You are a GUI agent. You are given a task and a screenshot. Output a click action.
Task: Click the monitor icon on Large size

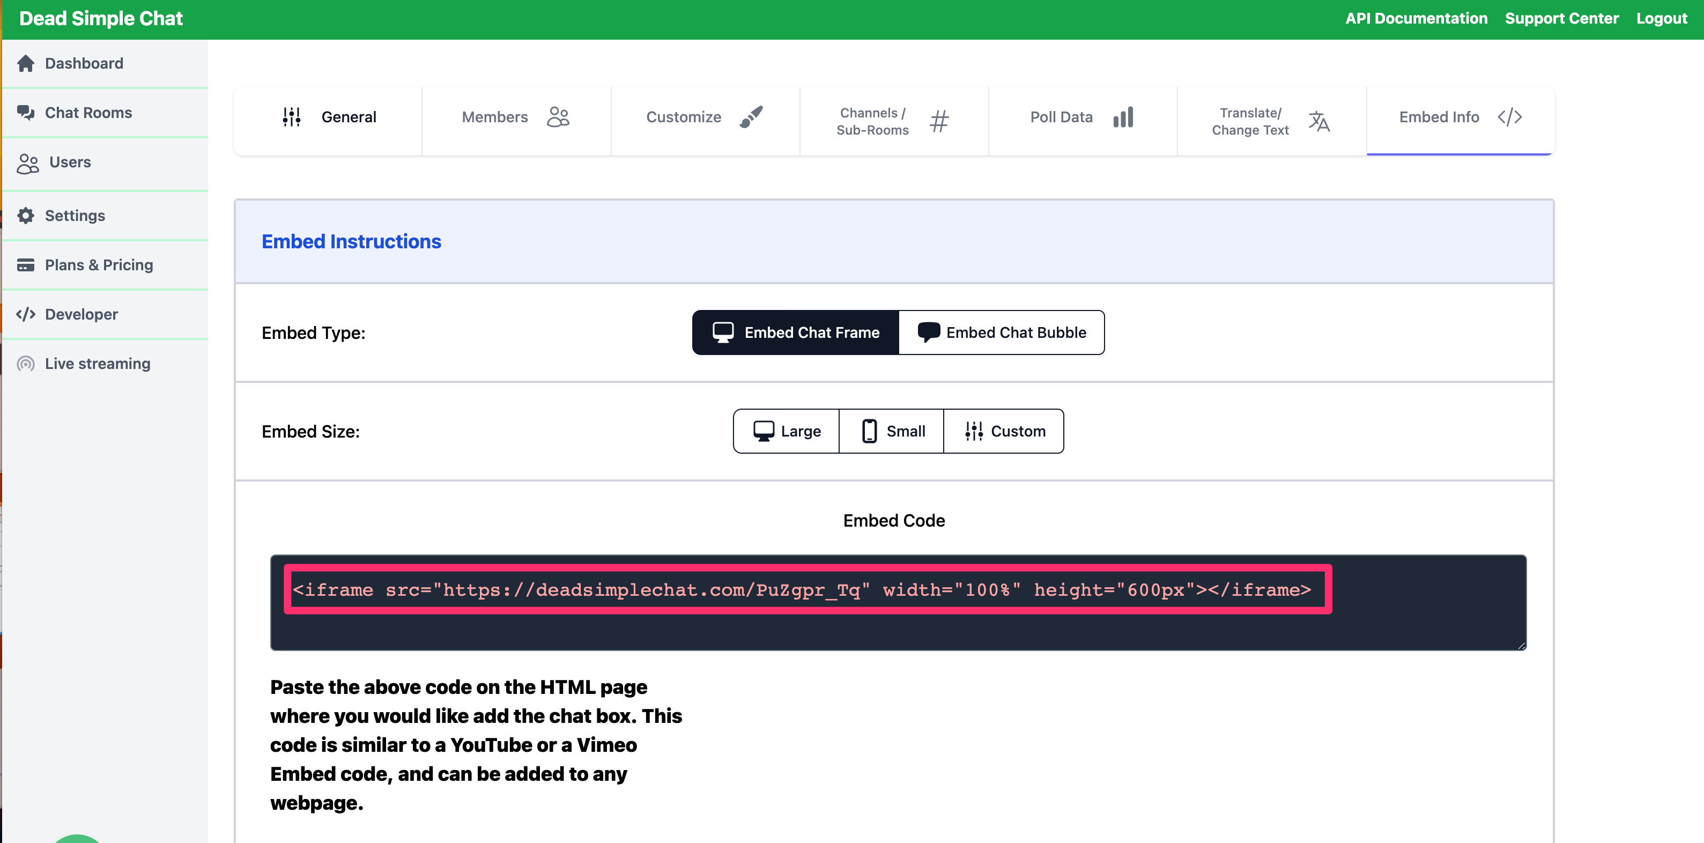point(764,432)
